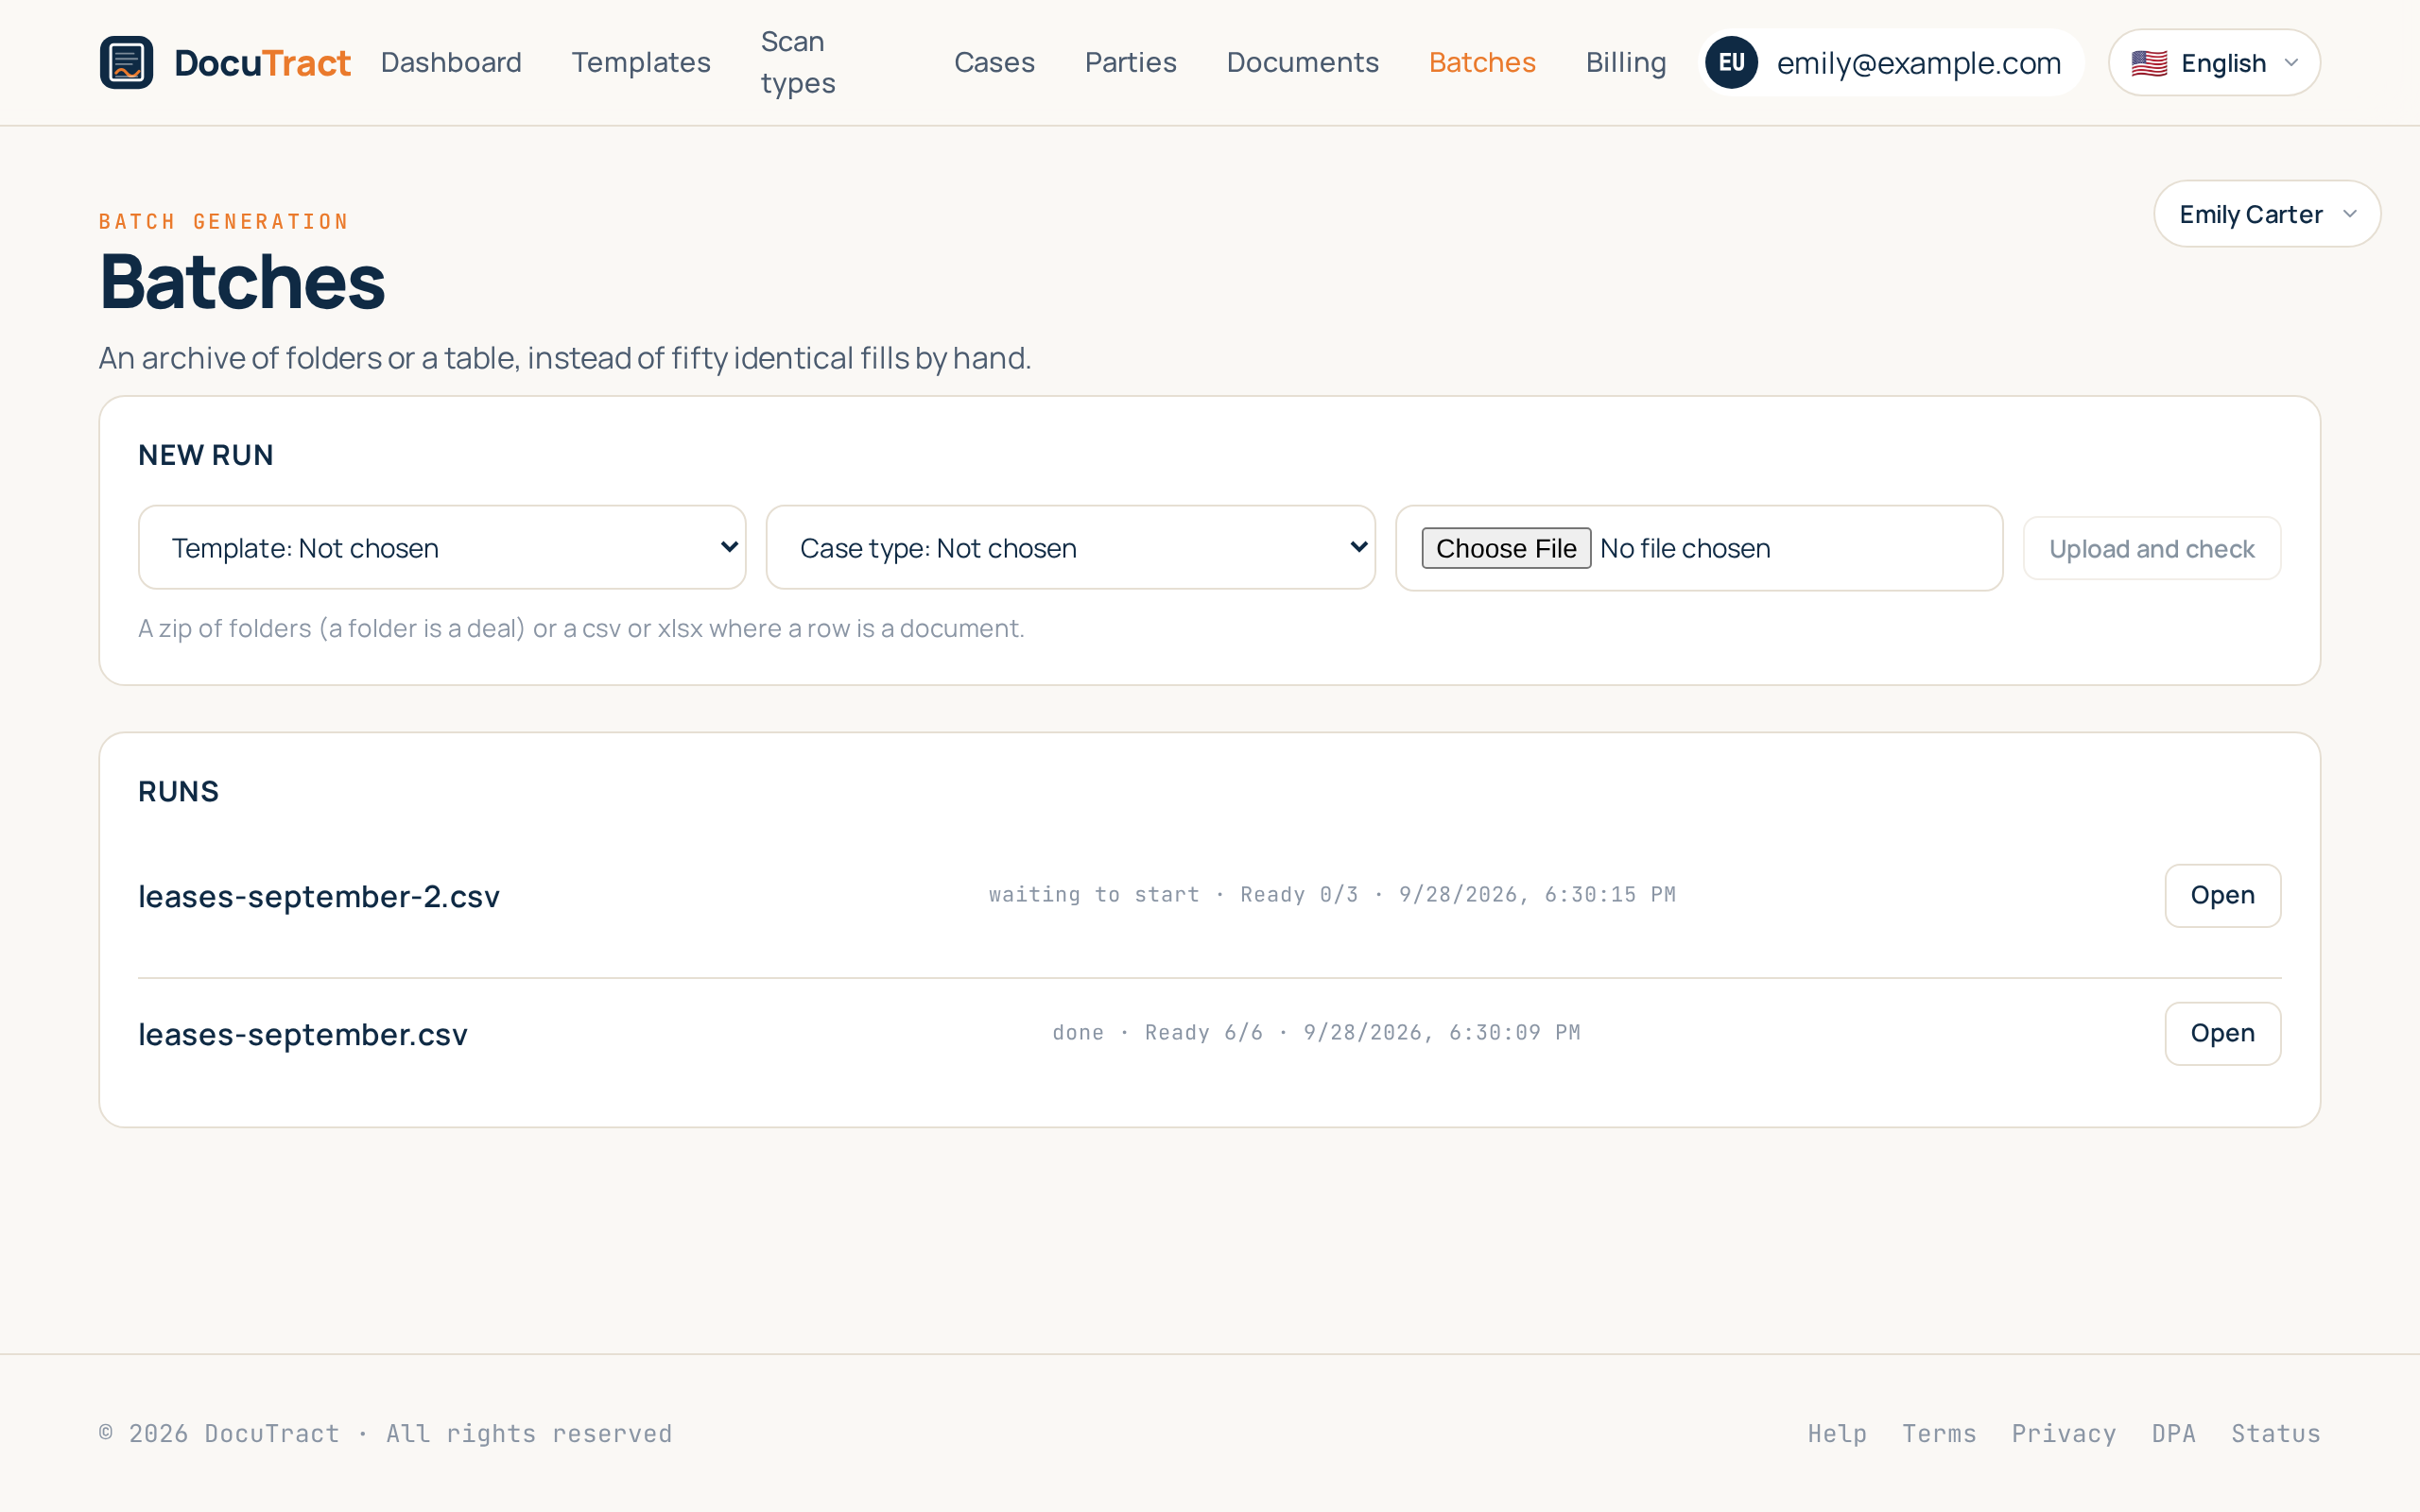
Task: Click the Choose File button
Action: [x=1506, y=548]
